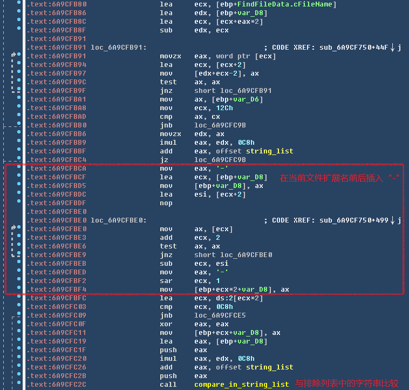Click movzx mnemonic on line 6A9CFBB6
The width and height of the screenshot is (409, 390).
(x=171, y=133)
